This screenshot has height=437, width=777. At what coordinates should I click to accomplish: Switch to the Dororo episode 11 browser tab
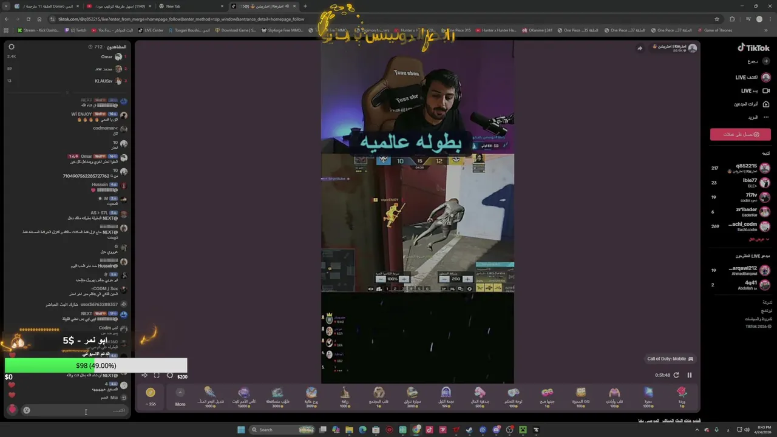coord(46,6)
